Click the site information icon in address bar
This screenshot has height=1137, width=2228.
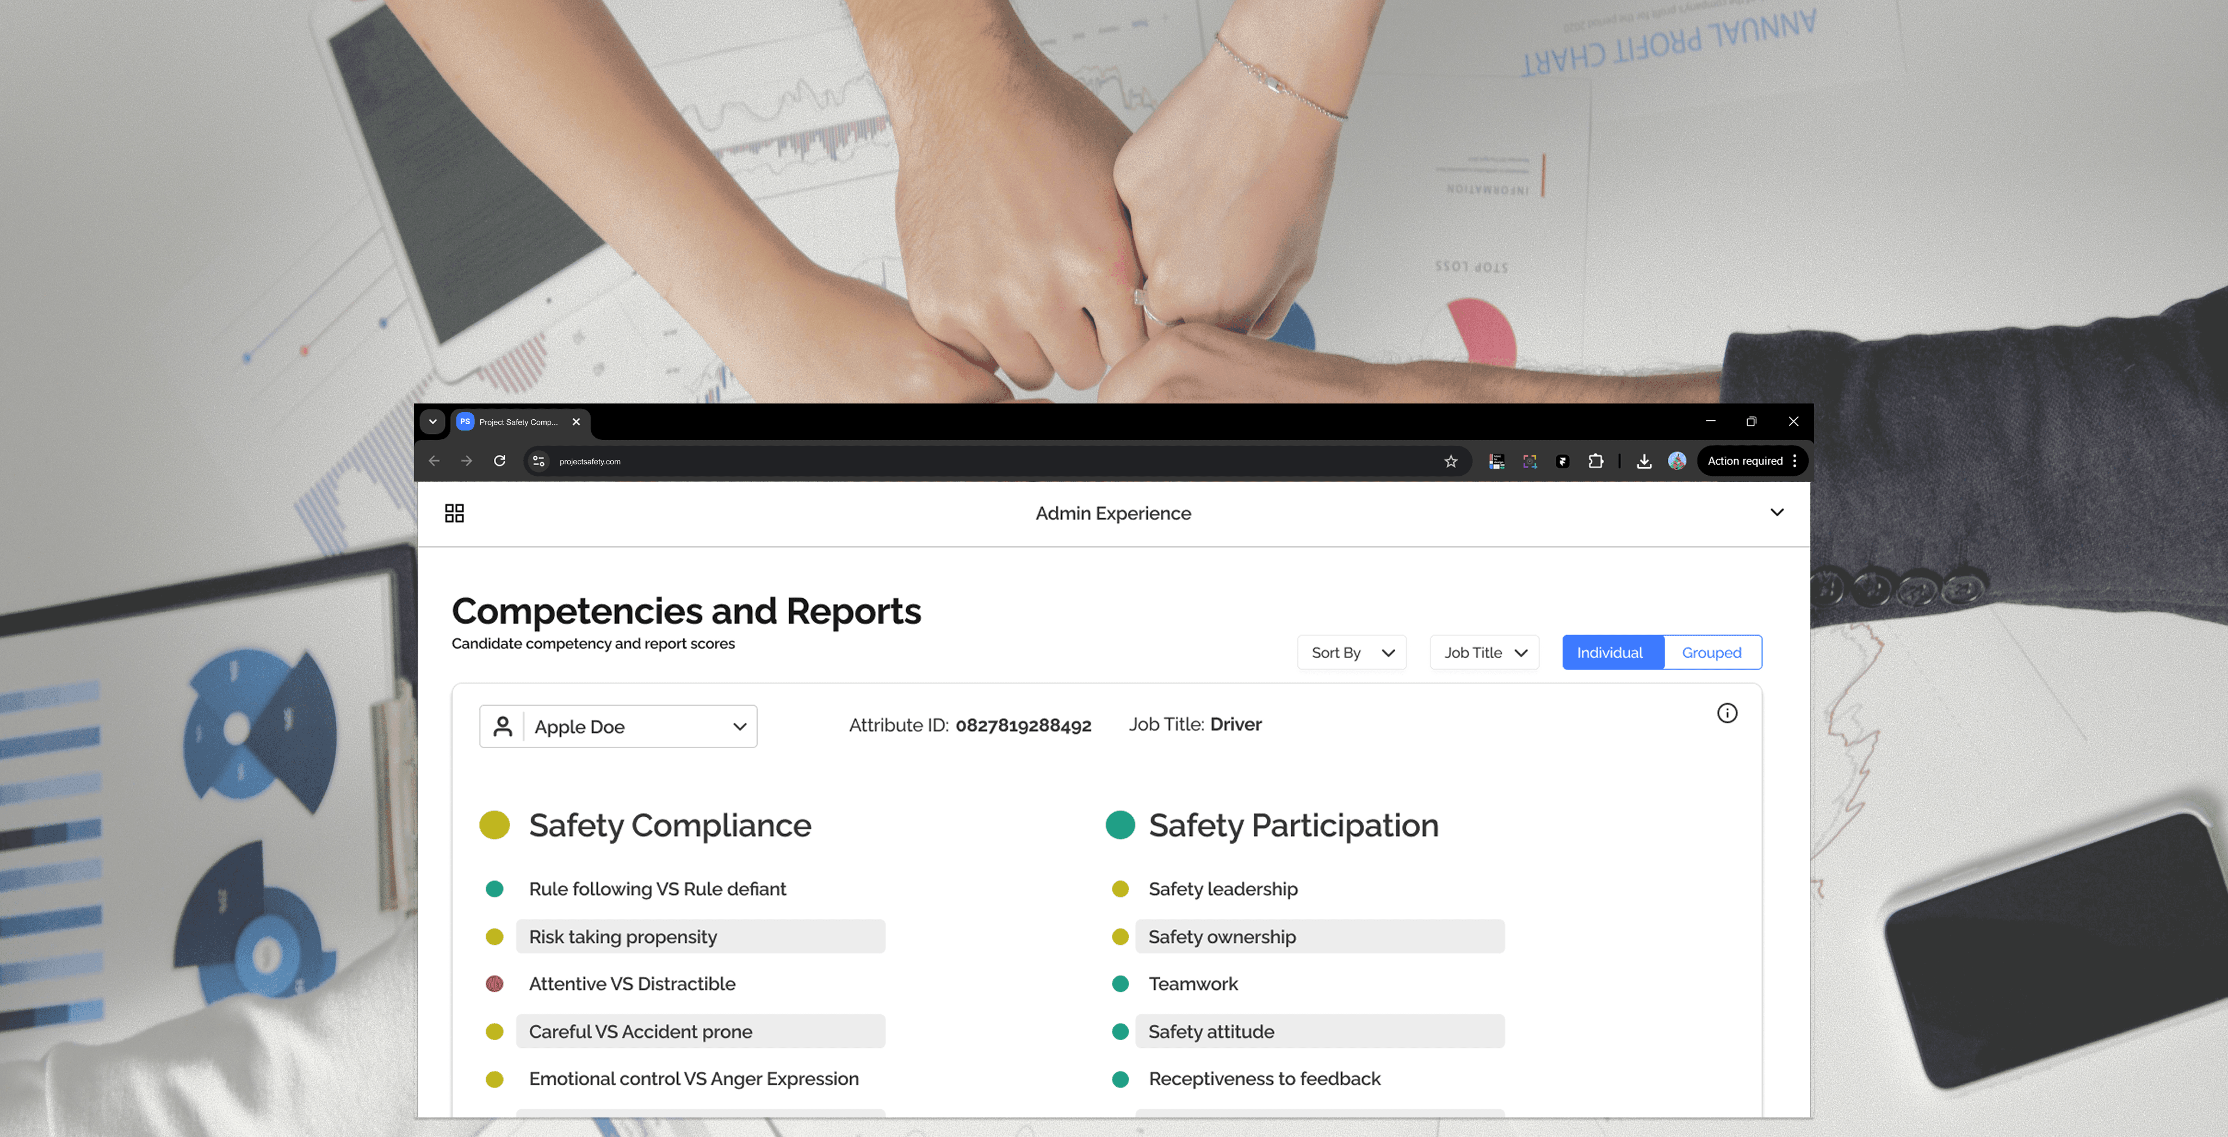click(538, 462)
